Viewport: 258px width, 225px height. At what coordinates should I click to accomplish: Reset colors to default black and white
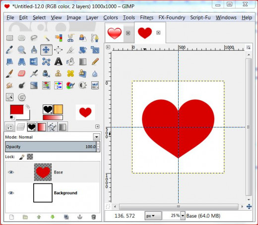pyautogui.click(x=12, y=117)
